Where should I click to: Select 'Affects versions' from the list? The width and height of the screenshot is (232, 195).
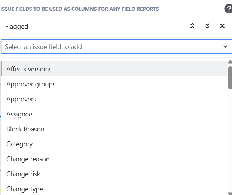point(29,69)
